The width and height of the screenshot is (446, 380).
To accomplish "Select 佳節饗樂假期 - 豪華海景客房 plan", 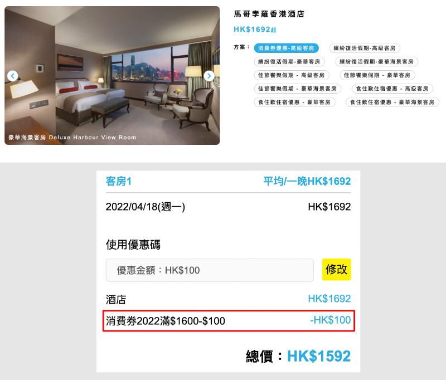I will 297,89.
